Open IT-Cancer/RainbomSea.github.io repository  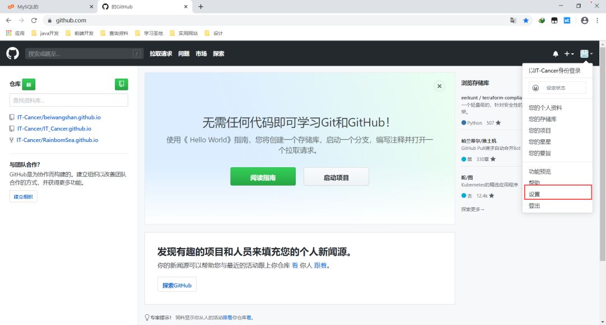click(57, 140)
